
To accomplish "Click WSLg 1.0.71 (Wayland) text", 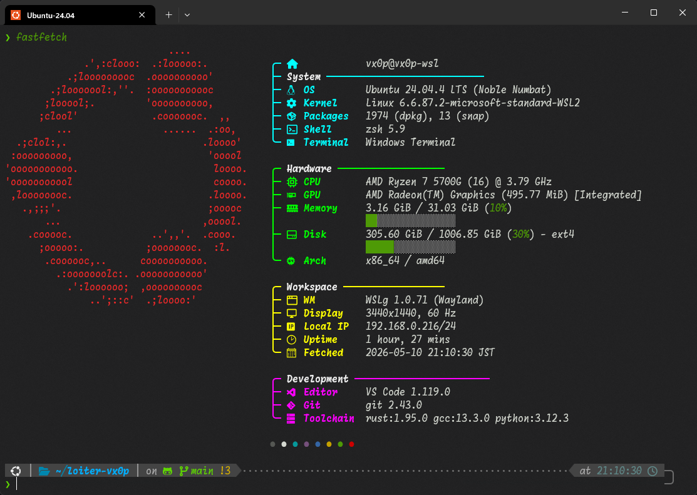I will point(425,300).
